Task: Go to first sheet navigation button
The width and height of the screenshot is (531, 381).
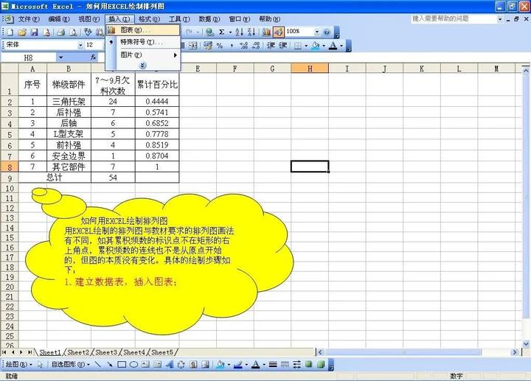Action: coord(4,352)
